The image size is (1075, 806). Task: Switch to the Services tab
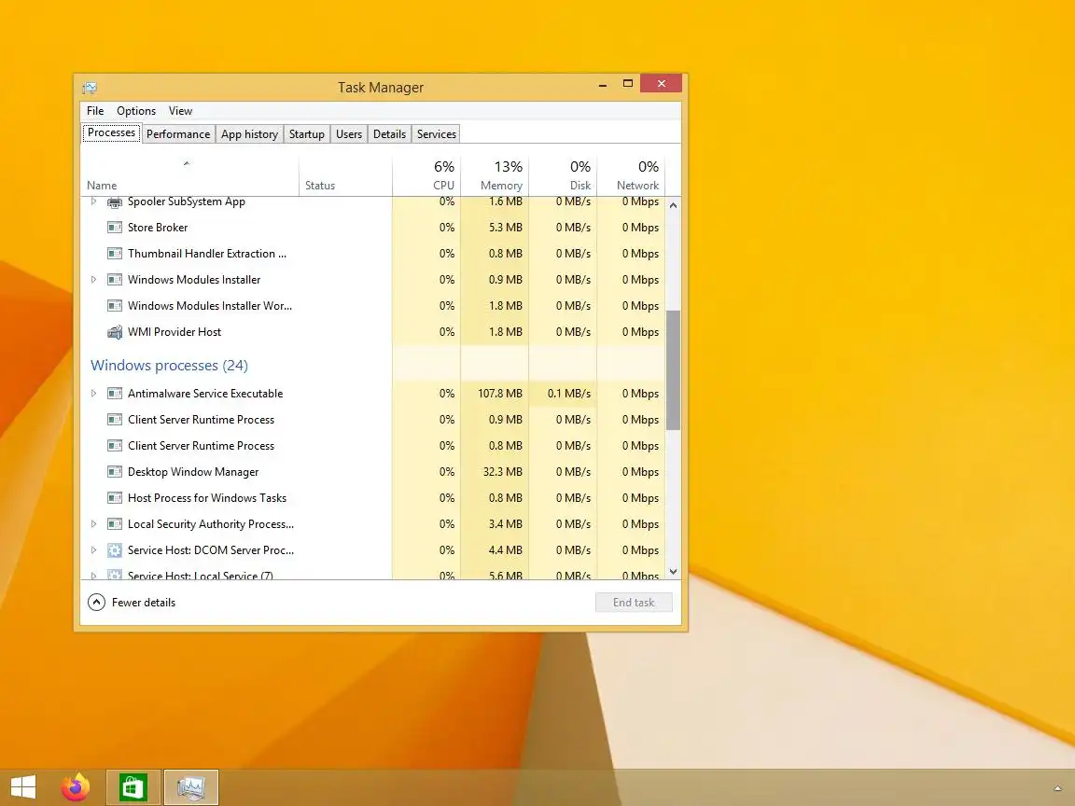437,134
